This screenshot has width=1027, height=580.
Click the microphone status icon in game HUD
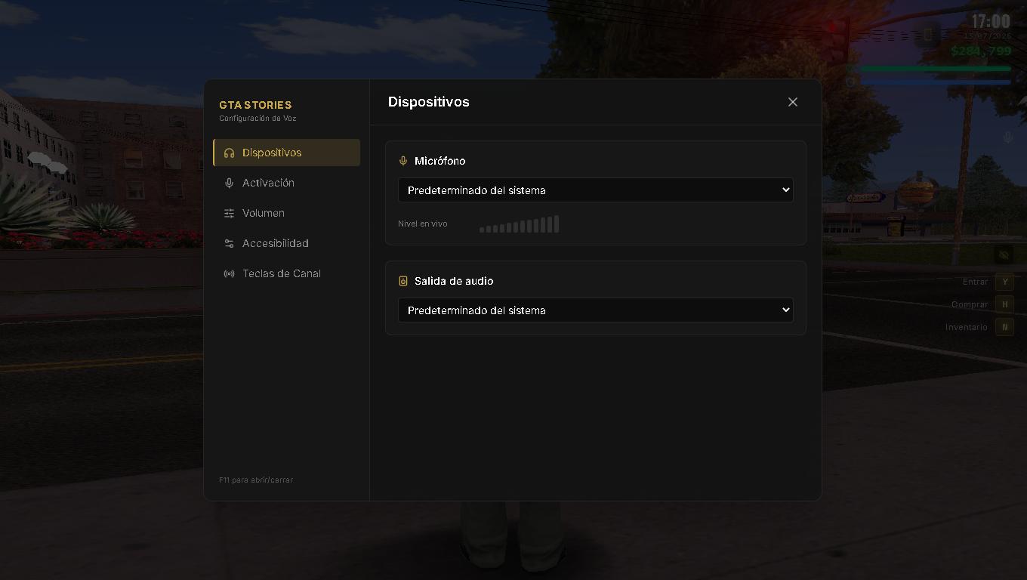pyautogui.click(x=1007, y=137)
